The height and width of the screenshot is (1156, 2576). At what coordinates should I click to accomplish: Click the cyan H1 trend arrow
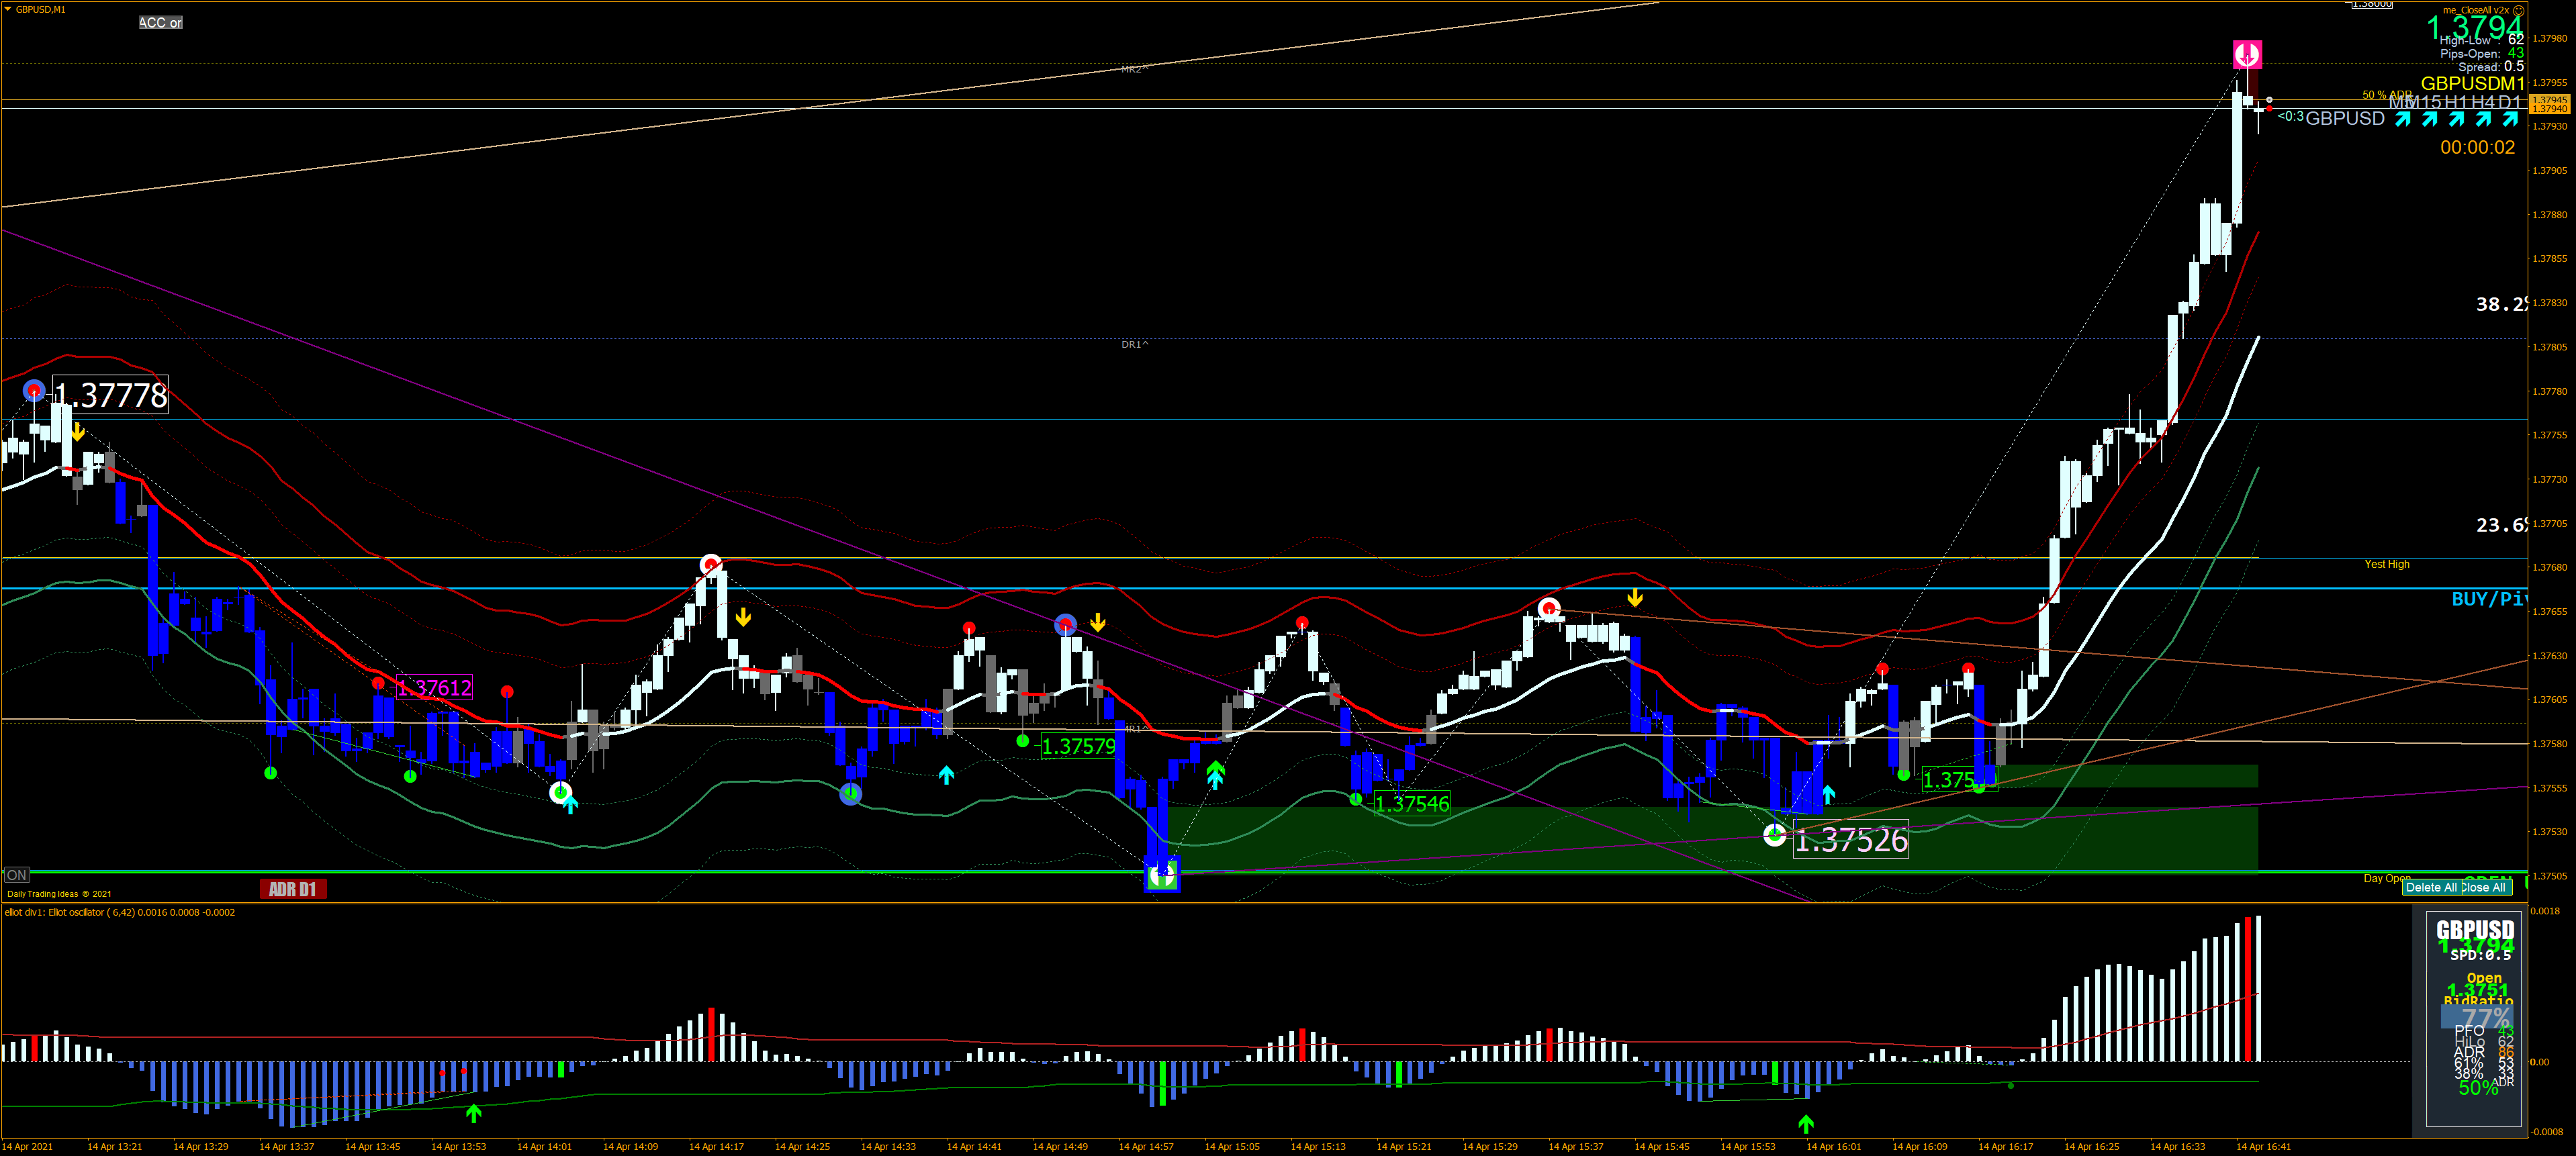2456,119
